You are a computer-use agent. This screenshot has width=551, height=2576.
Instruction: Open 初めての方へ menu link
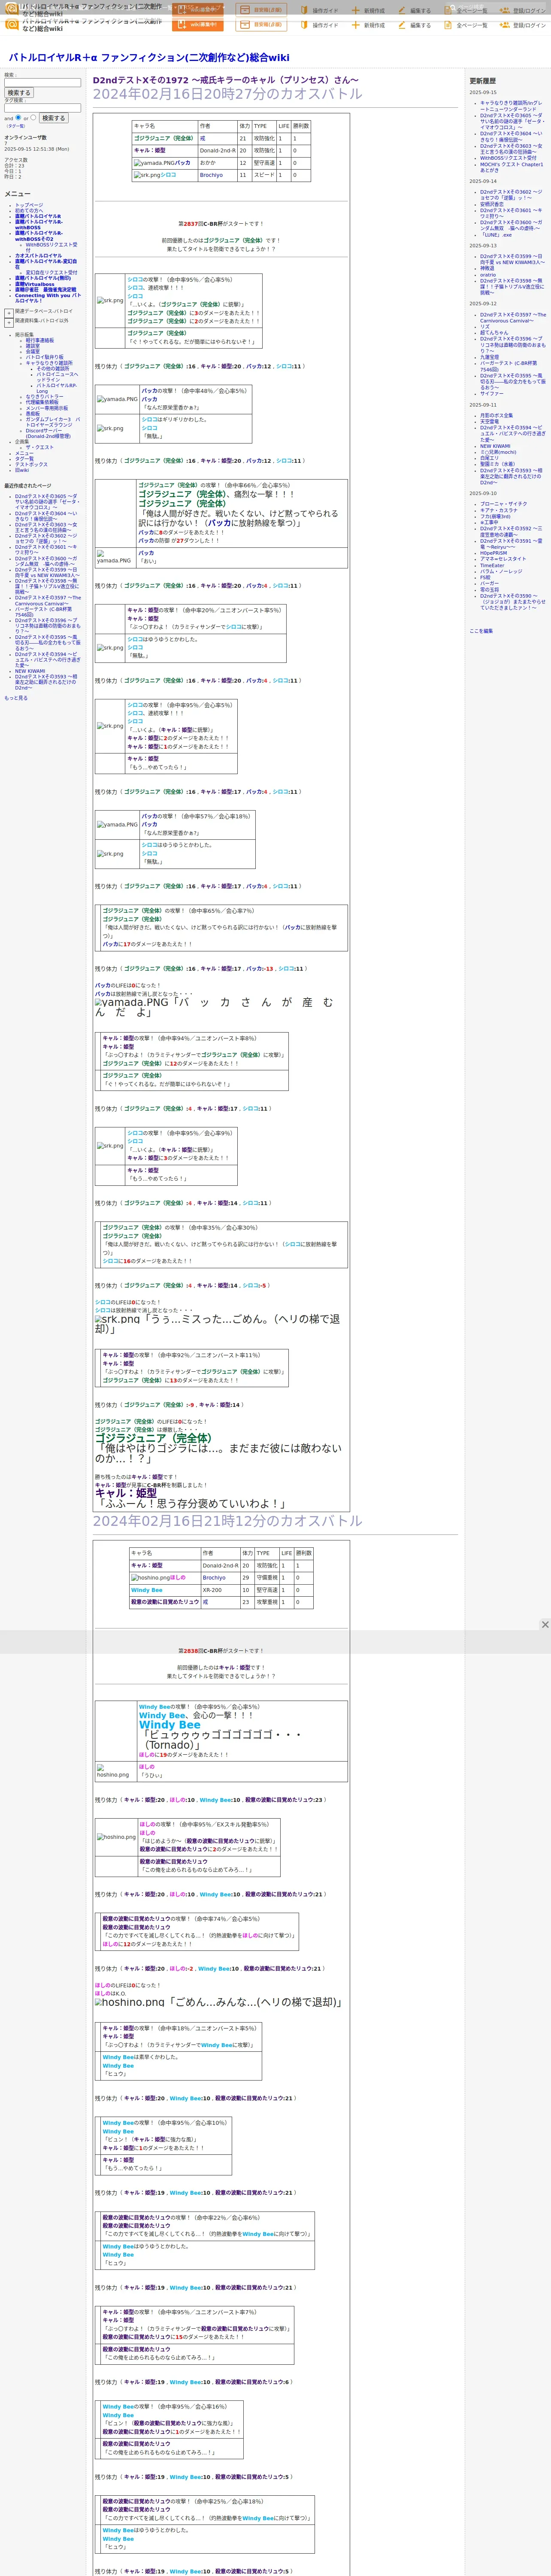29,211
